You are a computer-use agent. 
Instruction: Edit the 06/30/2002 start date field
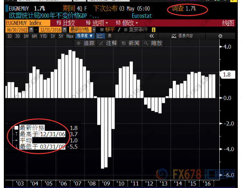coord(17,30)
